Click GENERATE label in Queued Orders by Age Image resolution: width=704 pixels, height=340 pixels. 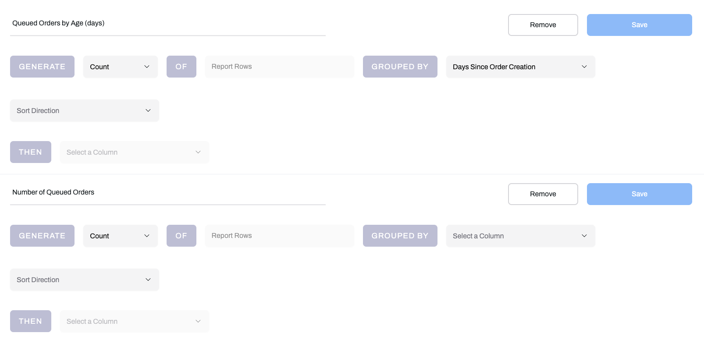42,67
